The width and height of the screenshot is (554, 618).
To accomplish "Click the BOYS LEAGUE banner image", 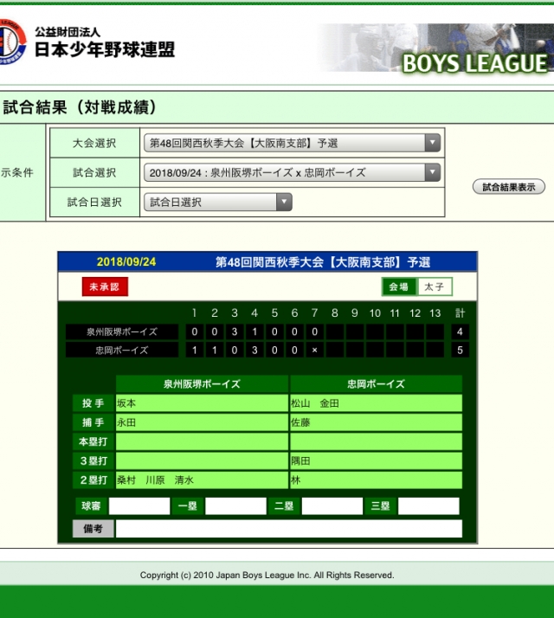I will [x=433, y=48].
